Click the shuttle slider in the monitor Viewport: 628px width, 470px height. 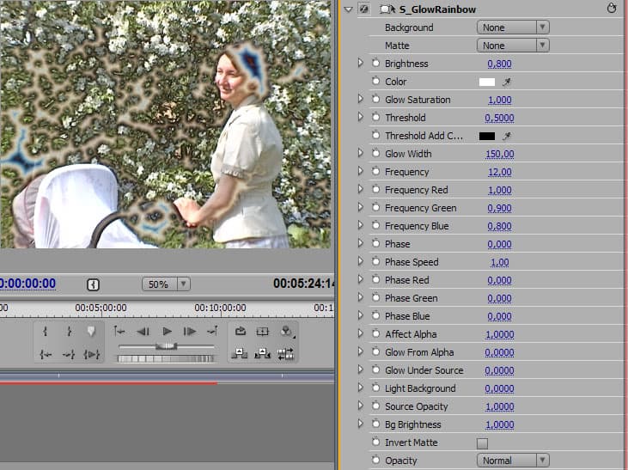[x=165, y=345]
